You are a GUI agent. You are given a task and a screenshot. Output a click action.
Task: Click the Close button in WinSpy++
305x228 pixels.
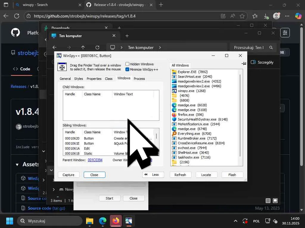click(x=94, y=175)
